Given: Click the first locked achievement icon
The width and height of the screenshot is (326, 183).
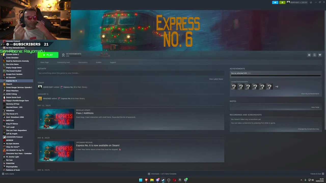Looking at the screenshot, I should [x=234, y=87].
